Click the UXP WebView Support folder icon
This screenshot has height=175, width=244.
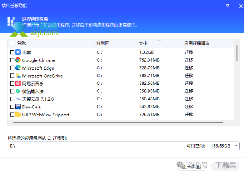tap(18, 115)
